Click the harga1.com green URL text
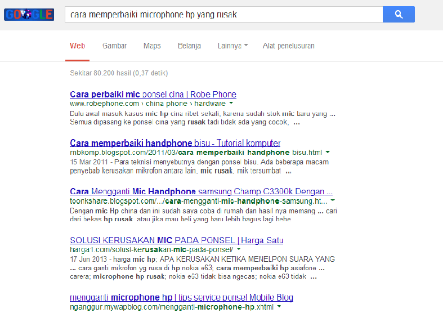Viewport: 443px width, 313px height. (151, 250)
